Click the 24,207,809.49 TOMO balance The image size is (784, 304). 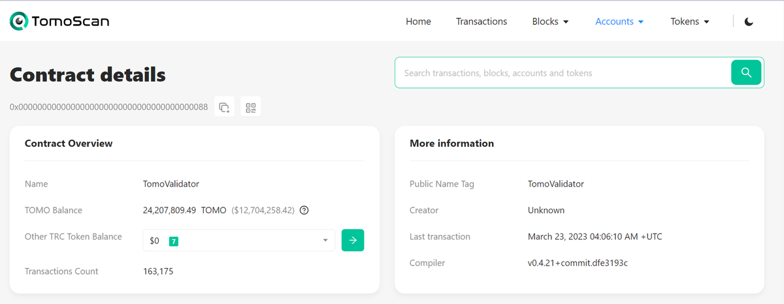184,210
